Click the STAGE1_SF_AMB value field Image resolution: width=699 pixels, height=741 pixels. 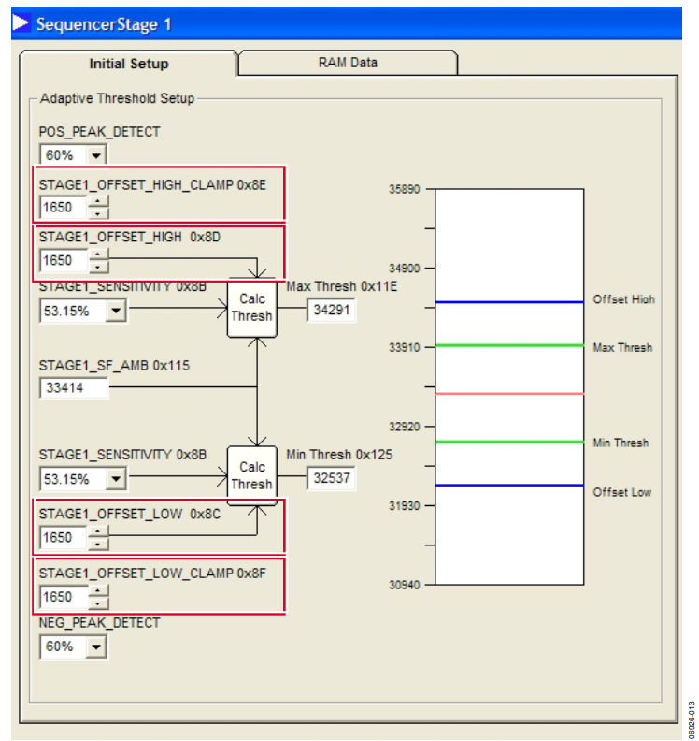click(74, 388)
